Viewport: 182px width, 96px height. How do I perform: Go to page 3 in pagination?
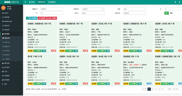pos(156,89)
